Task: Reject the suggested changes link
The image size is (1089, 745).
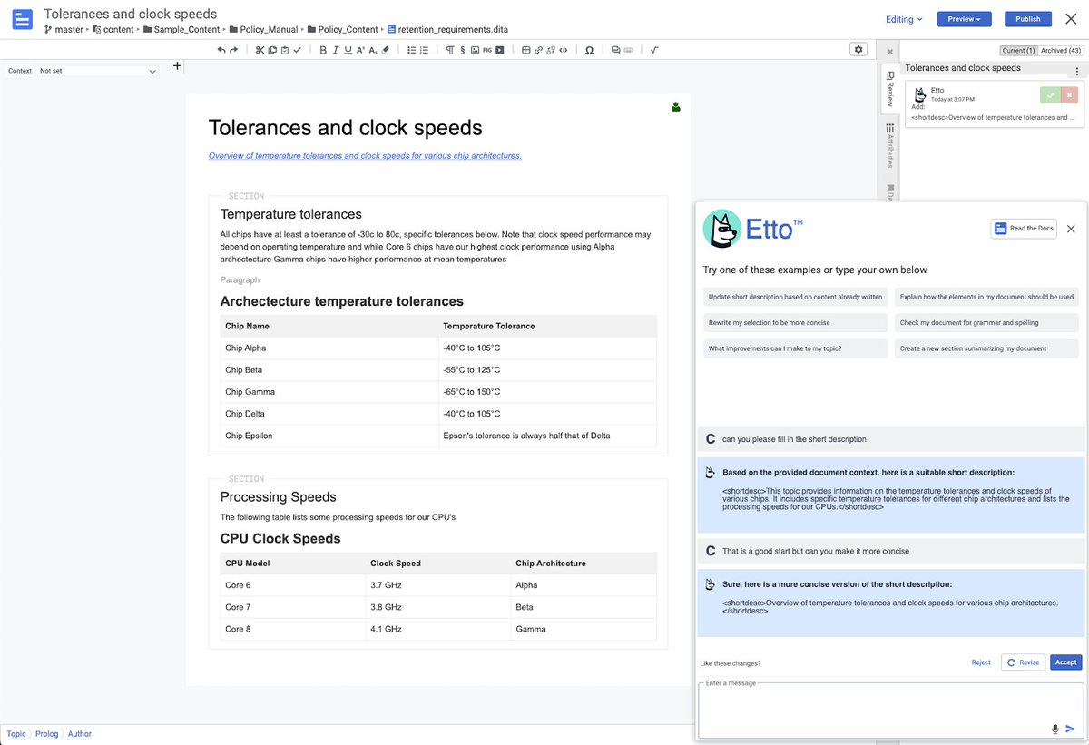Action: (x=981, y=662)
